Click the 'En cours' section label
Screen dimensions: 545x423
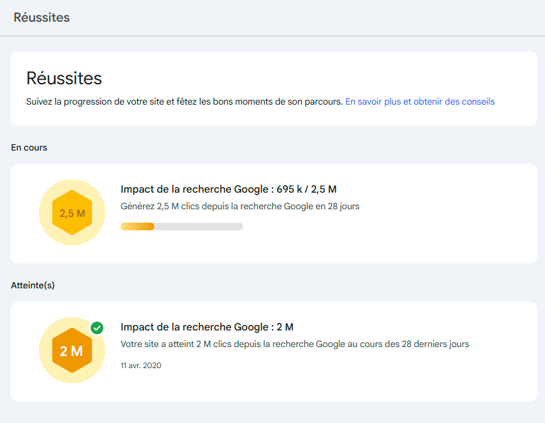tap(29, 147)
